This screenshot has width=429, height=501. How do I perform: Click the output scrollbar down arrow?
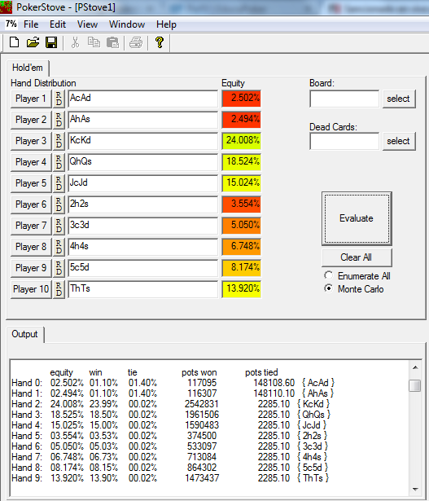415,489
